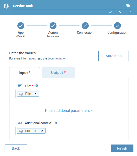Click the Finish button
Screen dimensions: 137x156
click(x=122, y=148)
